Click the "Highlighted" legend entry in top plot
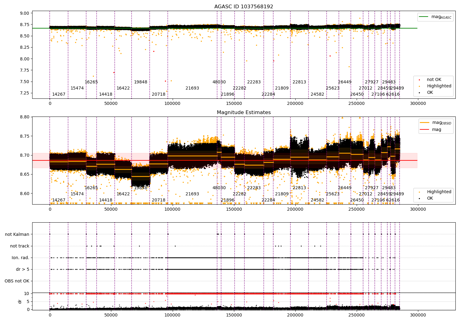The width and height of the screenshot is (460, 322). click(435, 86)
